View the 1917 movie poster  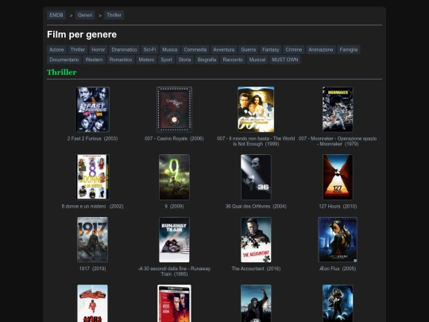pos(92,239)
